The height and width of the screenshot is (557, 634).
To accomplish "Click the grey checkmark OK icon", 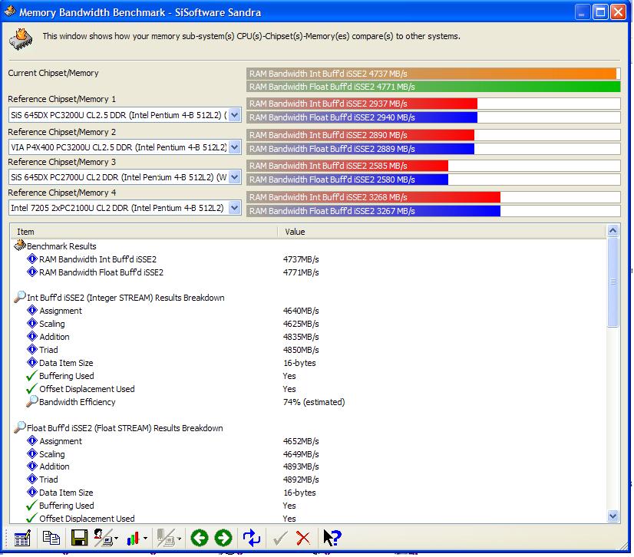I will [x=280, y=538].
